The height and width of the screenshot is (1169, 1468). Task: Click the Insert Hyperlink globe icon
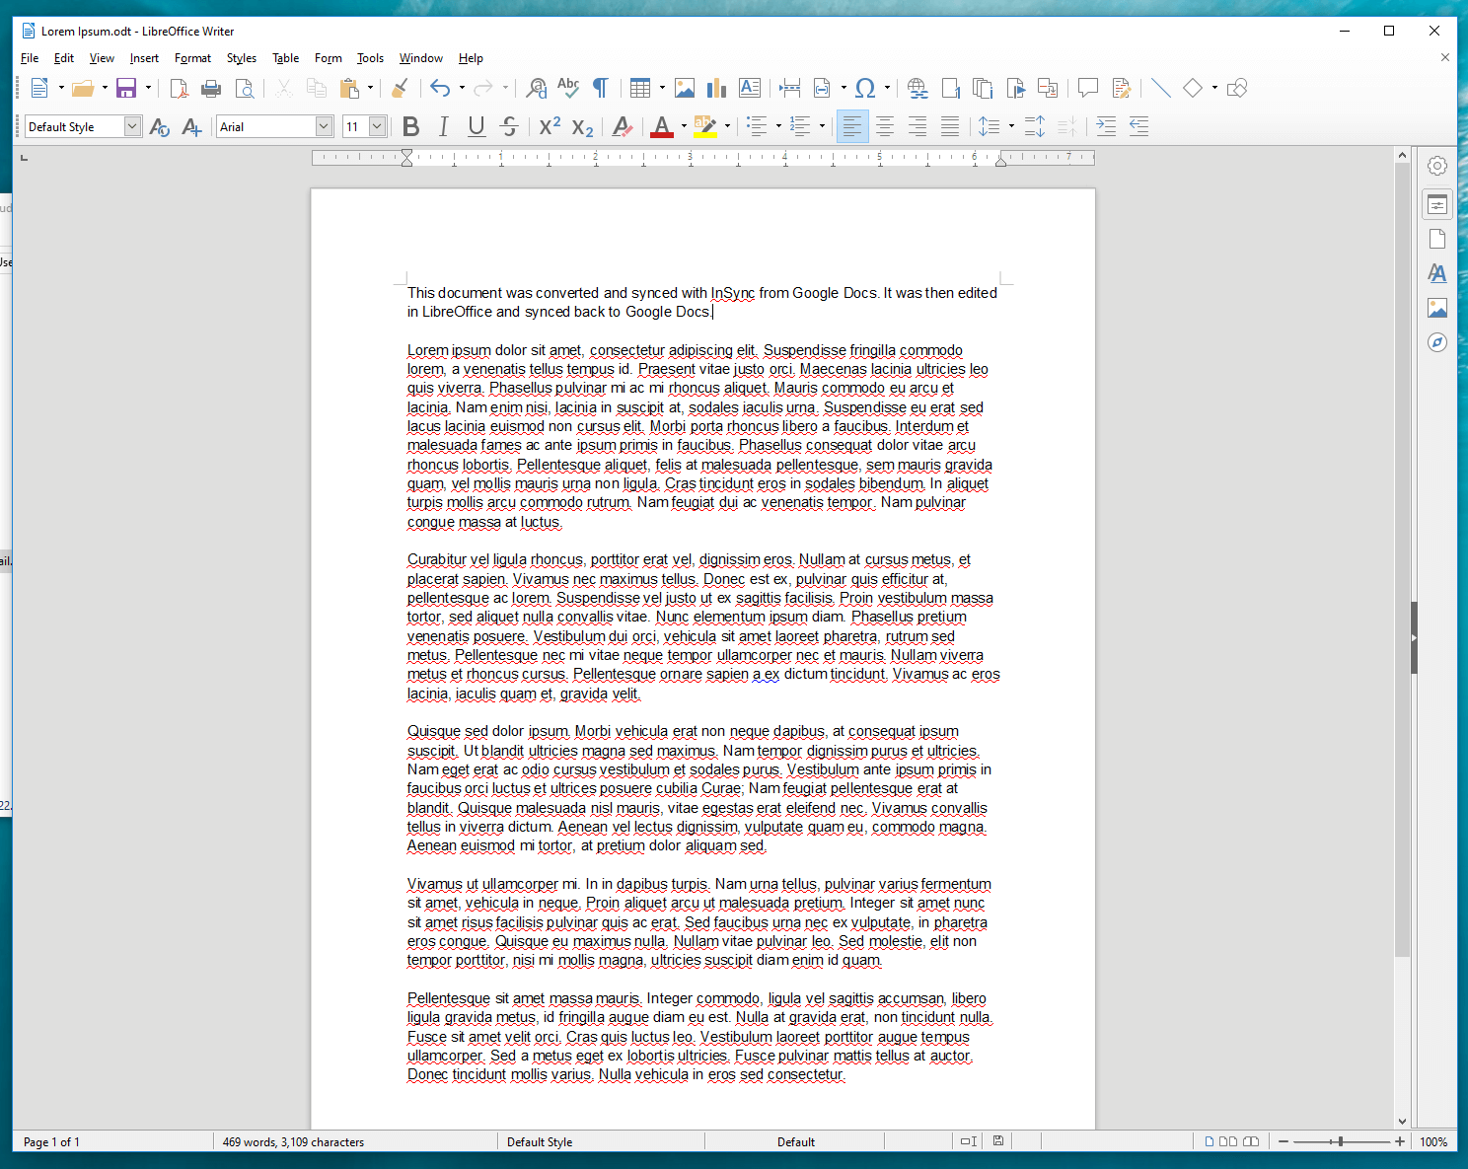tap(917, 89)
